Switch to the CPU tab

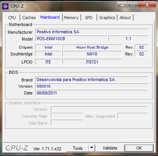click(12, 18)
